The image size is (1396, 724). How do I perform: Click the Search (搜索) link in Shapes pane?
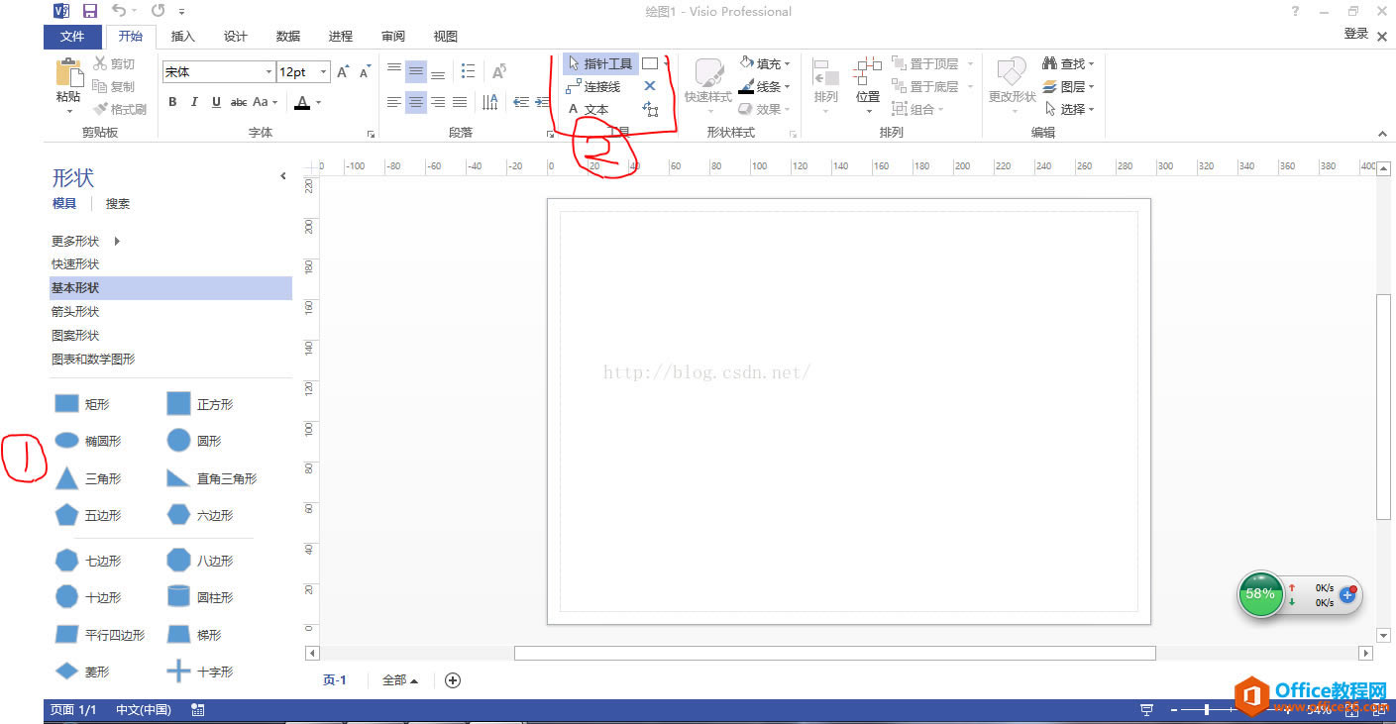pyautogui.click(x=118, y=204)
